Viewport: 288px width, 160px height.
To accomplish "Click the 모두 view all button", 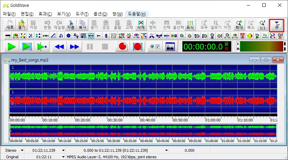I will pyautogui.click(x=204, y=25).
